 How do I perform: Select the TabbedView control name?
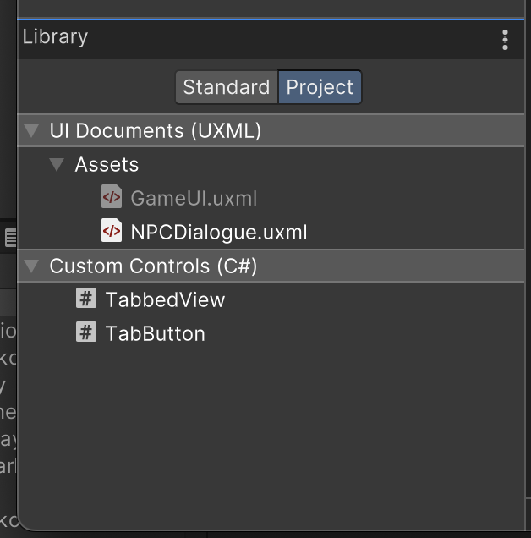[165, 299]
